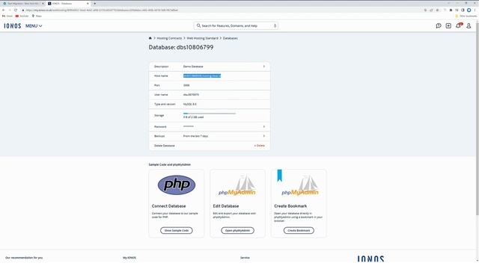Viewport: 479px width, 269px height.
Task: Click the phpMyAdmin logo in Create Bookmark card
Action: (300, 185)
